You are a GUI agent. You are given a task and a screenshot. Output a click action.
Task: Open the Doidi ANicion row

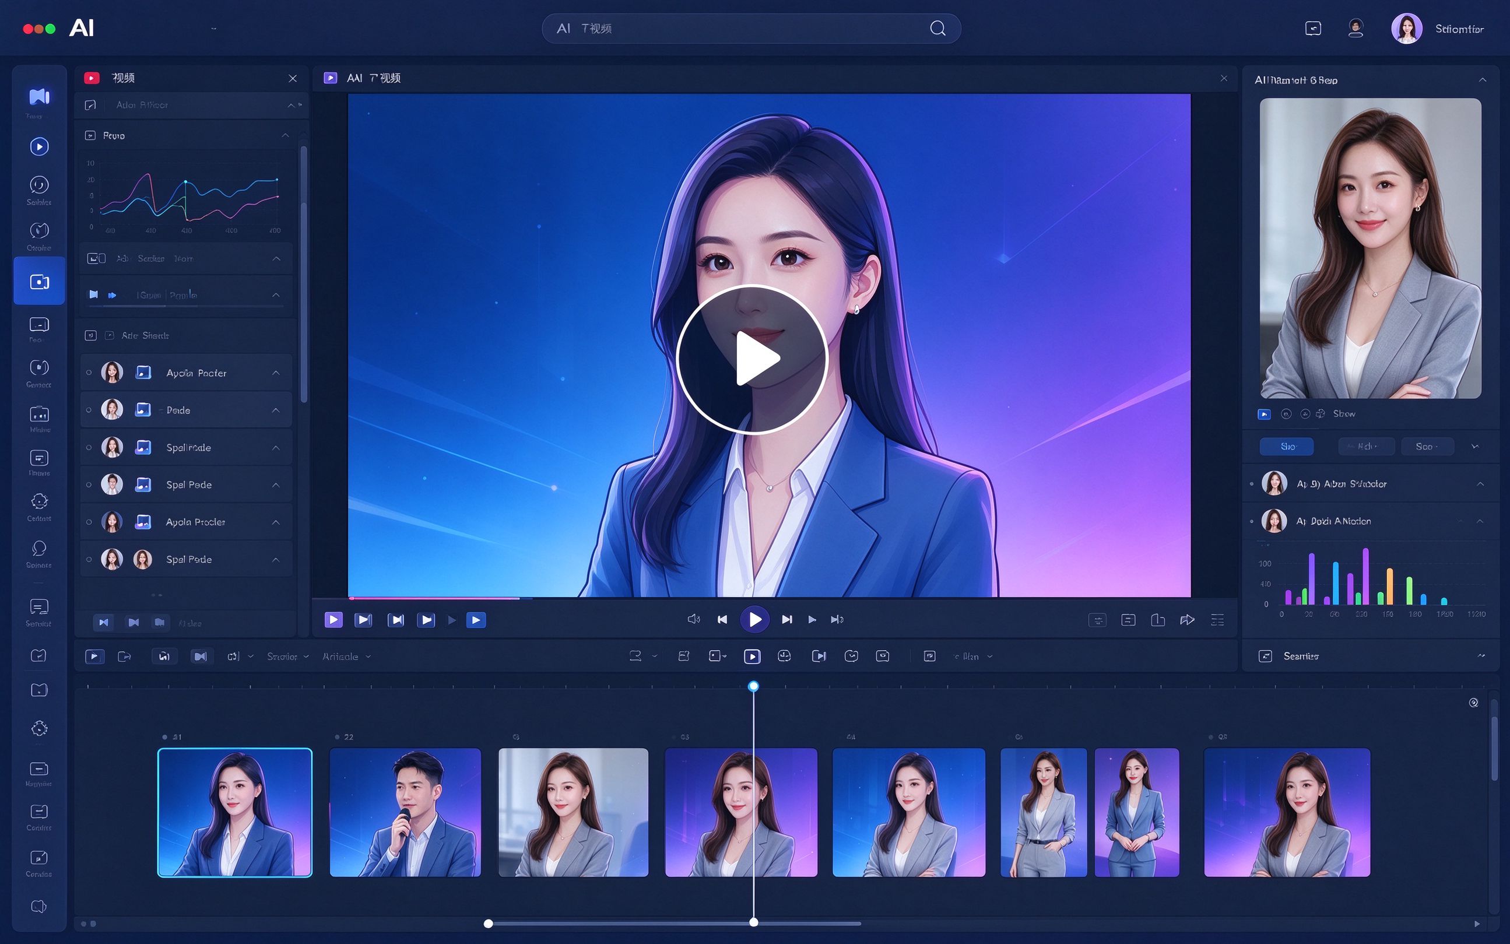[x=1370, y=521]
